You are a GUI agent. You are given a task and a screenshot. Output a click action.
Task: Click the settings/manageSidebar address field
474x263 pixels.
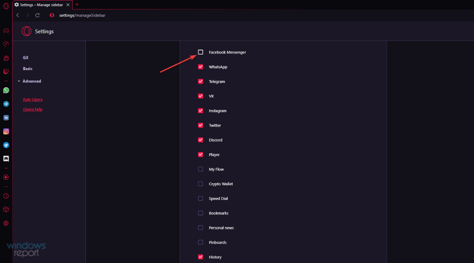click(82, 15)
